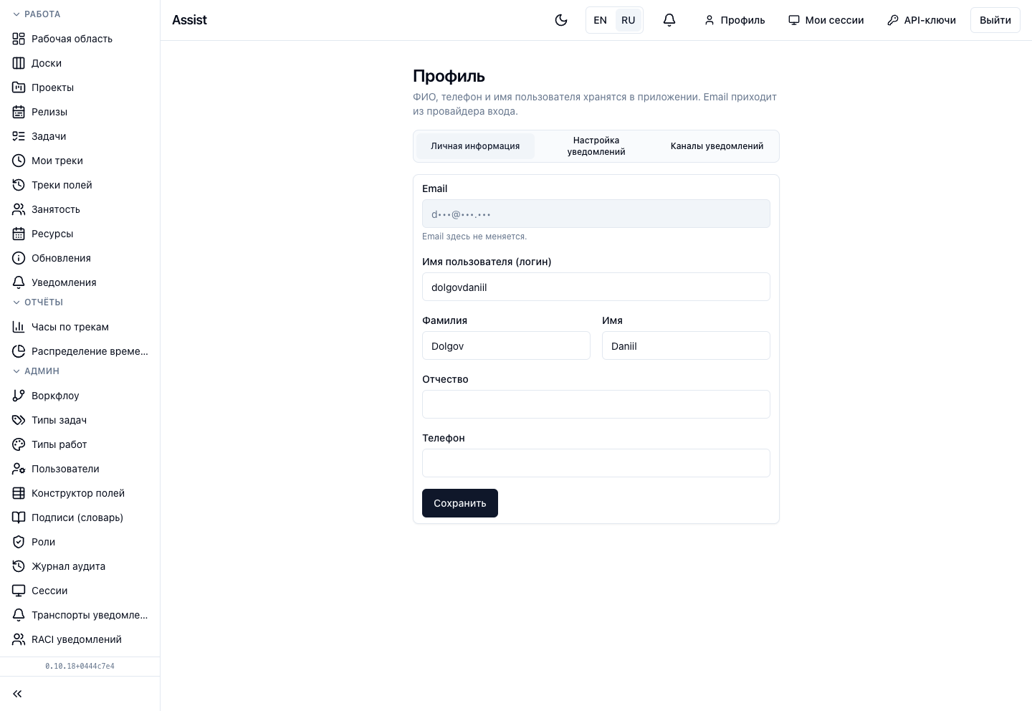Click the Выйти logout button
The image size is (1032, 711).
(995, 20)
